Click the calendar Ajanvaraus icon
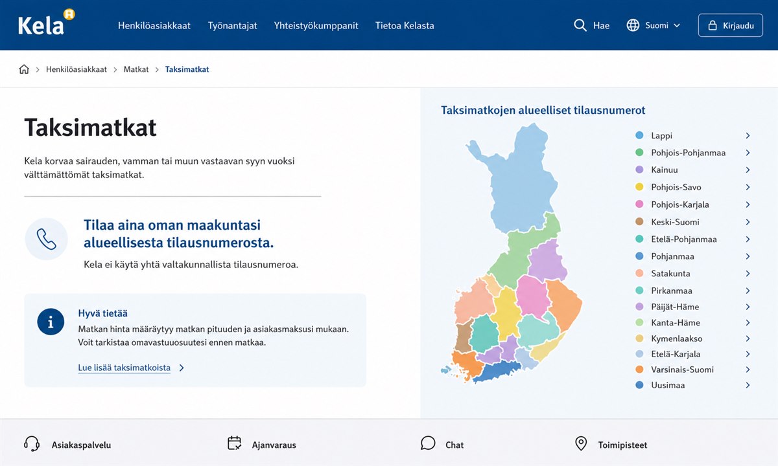This screenshot has width=778, height=466. tap(234, 443)
